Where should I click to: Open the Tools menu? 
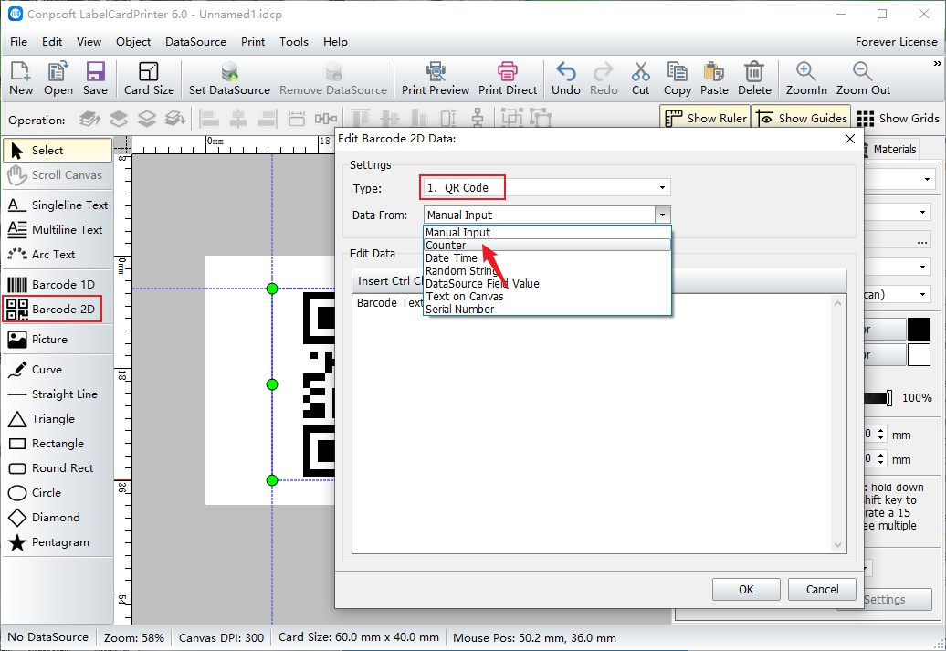click(x=294, y=42)
